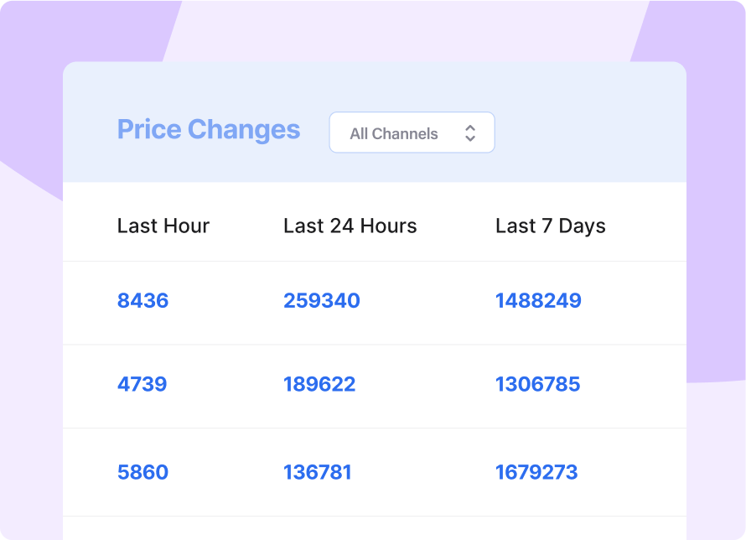Click the up-down chevron icon in channel selector
The image size is (746, 540).
click(x=470, y=133)
